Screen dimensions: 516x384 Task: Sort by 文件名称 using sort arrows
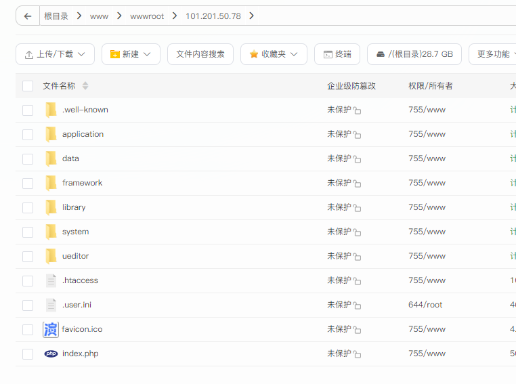pos(85,86)
